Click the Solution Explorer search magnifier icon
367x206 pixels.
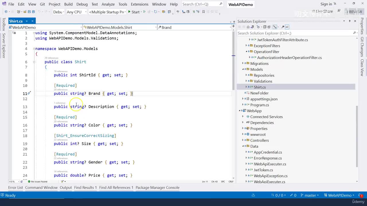(x=354, y=33)
